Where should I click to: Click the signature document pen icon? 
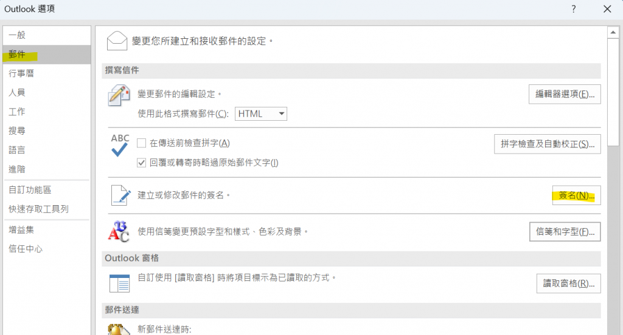(x=121, y=195)
